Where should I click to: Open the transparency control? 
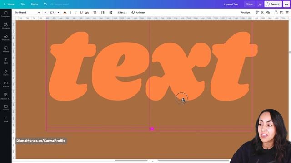coord(262,13)
